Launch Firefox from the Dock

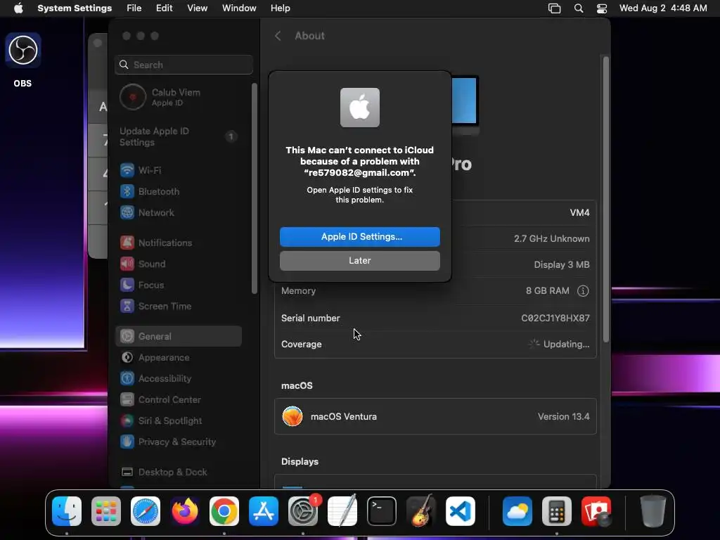(185, 511)
